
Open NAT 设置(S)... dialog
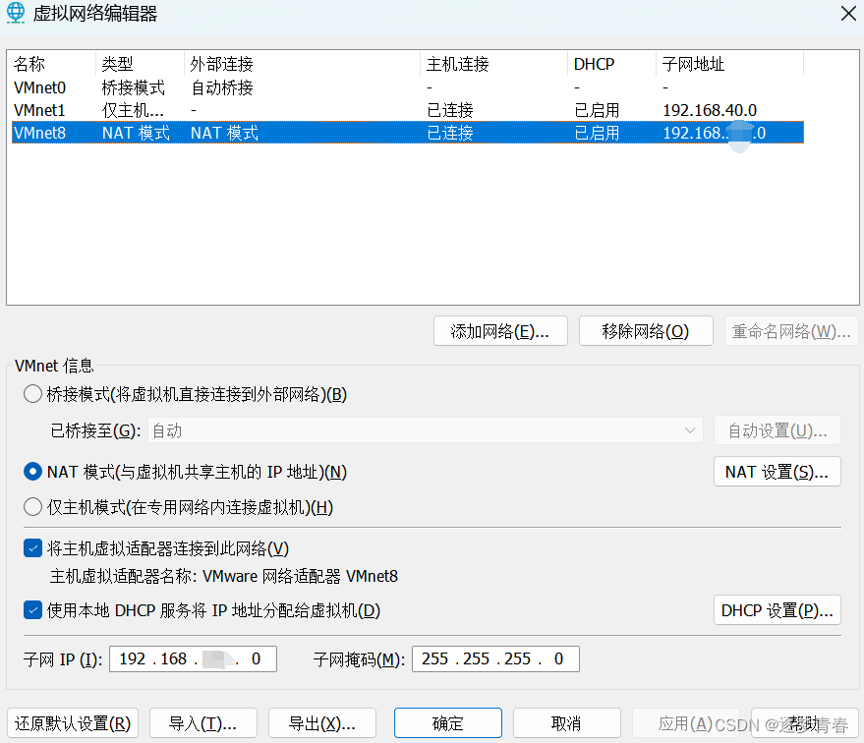(778, 472)
